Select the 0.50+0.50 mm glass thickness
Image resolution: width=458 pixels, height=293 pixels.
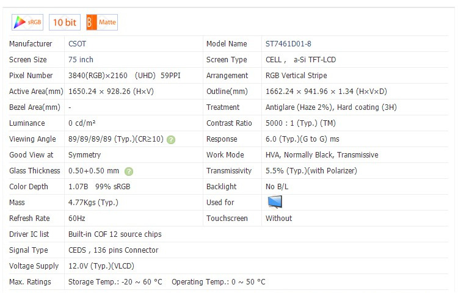click(93, 171)
